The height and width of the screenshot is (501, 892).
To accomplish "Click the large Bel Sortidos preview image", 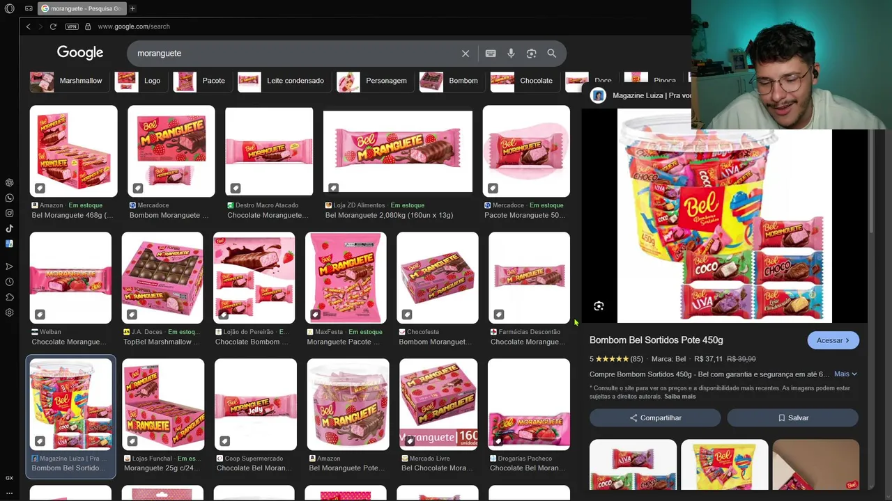I will click(725, 216).
